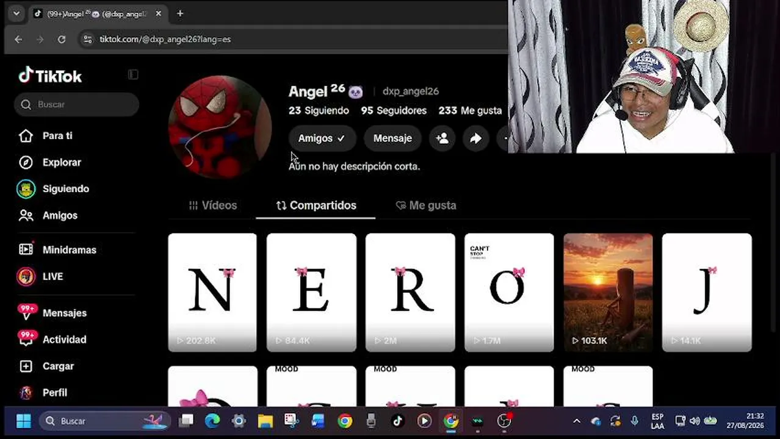Click the Spider-Man plush profile picture
This screenshot has width=780, height=439.
point(220,127)
